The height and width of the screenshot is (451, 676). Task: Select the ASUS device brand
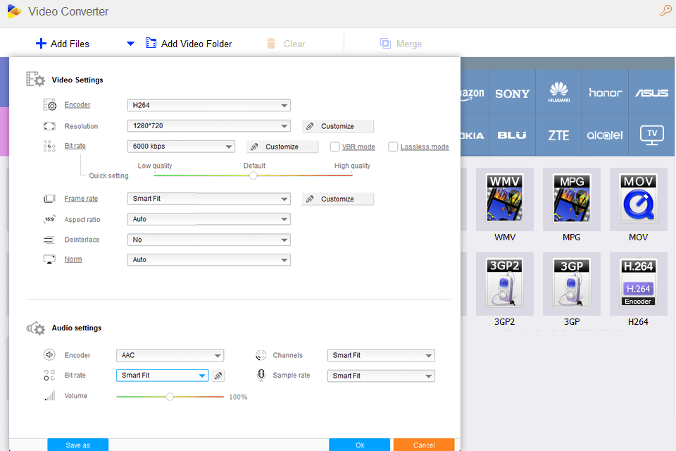click(651, 92)
